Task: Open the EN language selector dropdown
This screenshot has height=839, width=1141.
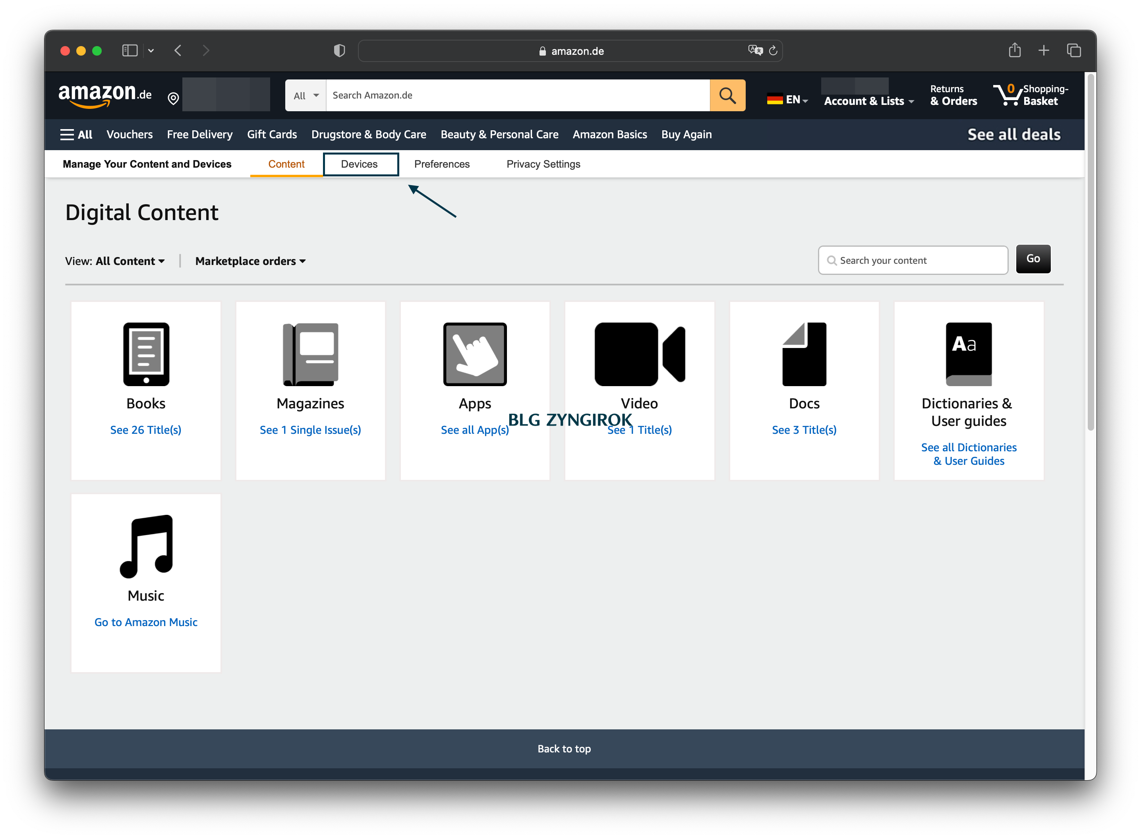Action: [787, 100]
